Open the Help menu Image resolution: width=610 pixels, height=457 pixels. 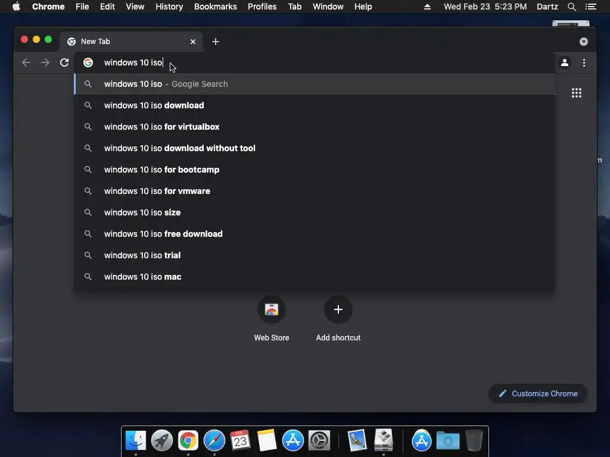coord(363,7)
